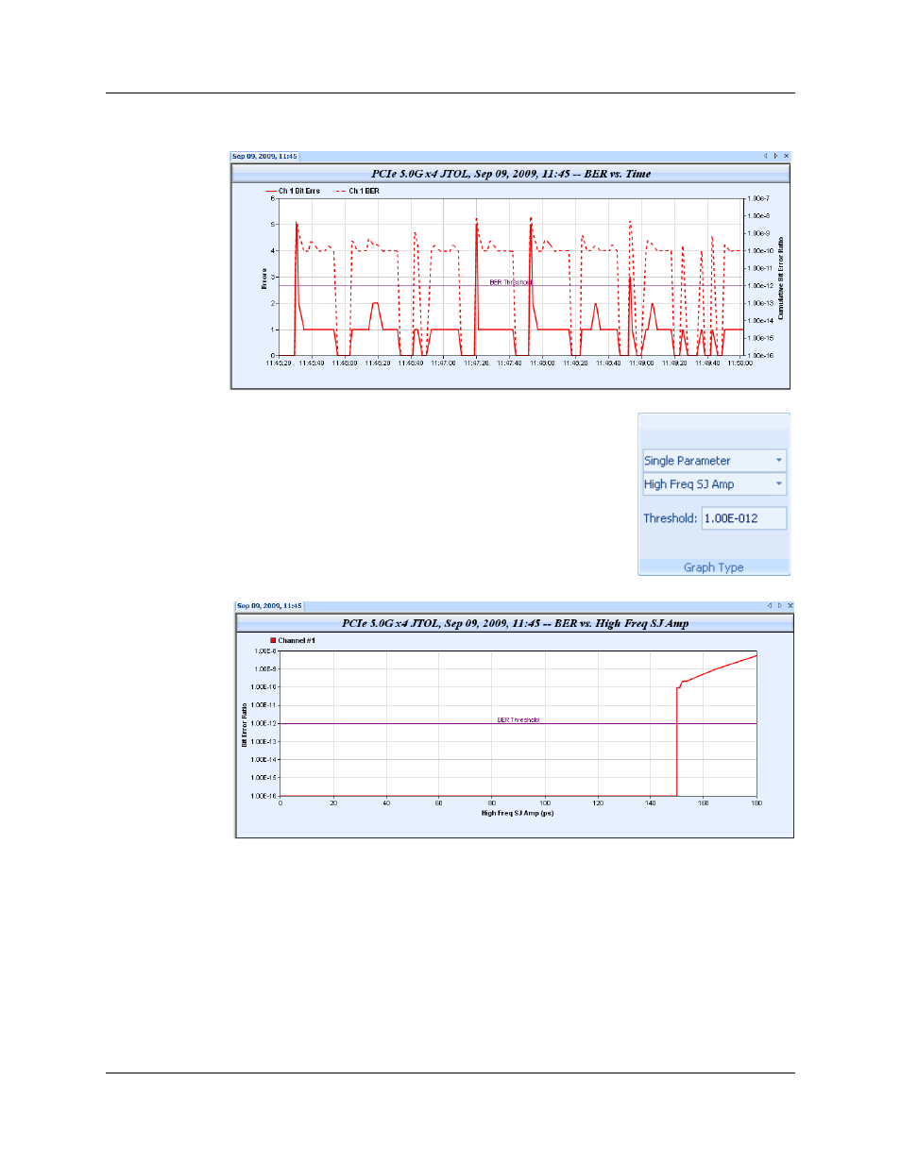Click the Graph Type panel label

pos(714,567)
